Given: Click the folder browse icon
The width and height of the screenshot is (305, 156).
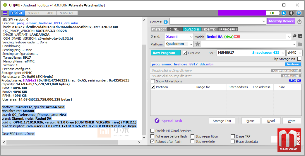Looking at the screenshot, I should [x=300, y=44].
